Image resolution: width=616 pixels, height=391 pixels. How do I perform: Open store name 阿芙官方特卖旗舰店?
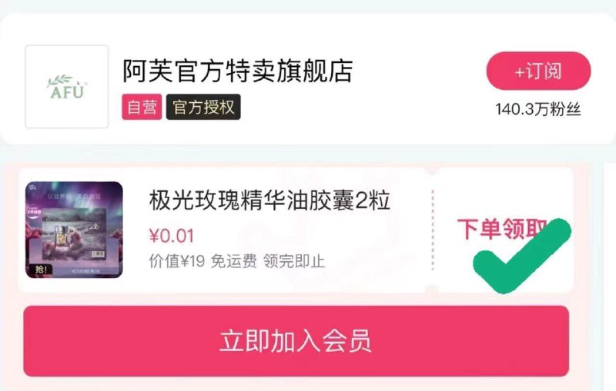[x=238, y=71]
